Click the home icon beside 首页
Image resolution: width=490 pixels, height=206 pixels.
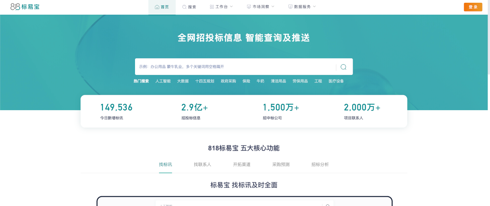pyautogui.click(x=157, y=7)
